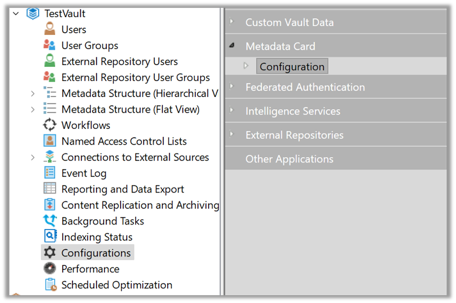Expand Metadata Structure (Hierarchical View) node
456x303 pixels.
[x=33, y=94]
